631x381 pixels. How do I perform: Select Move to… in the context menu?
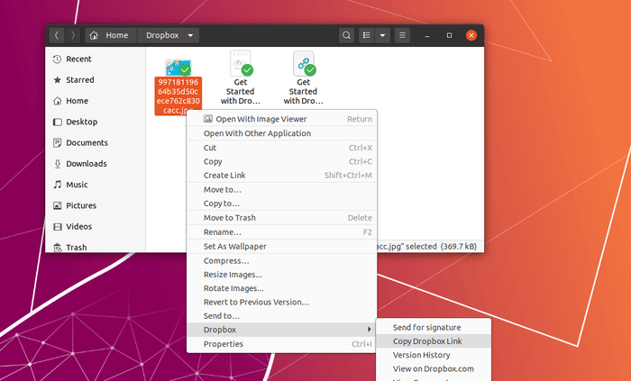pos(281,190)
